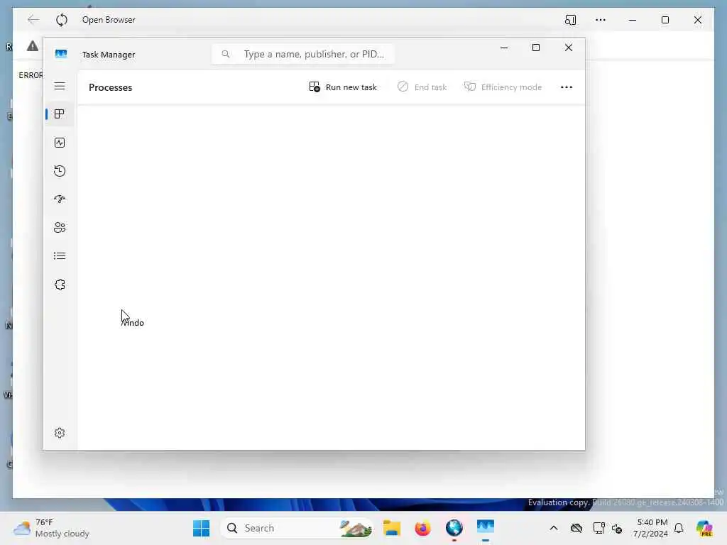Launch Firefox from the taskbar

pyautogui.click(x=422, y=528)
